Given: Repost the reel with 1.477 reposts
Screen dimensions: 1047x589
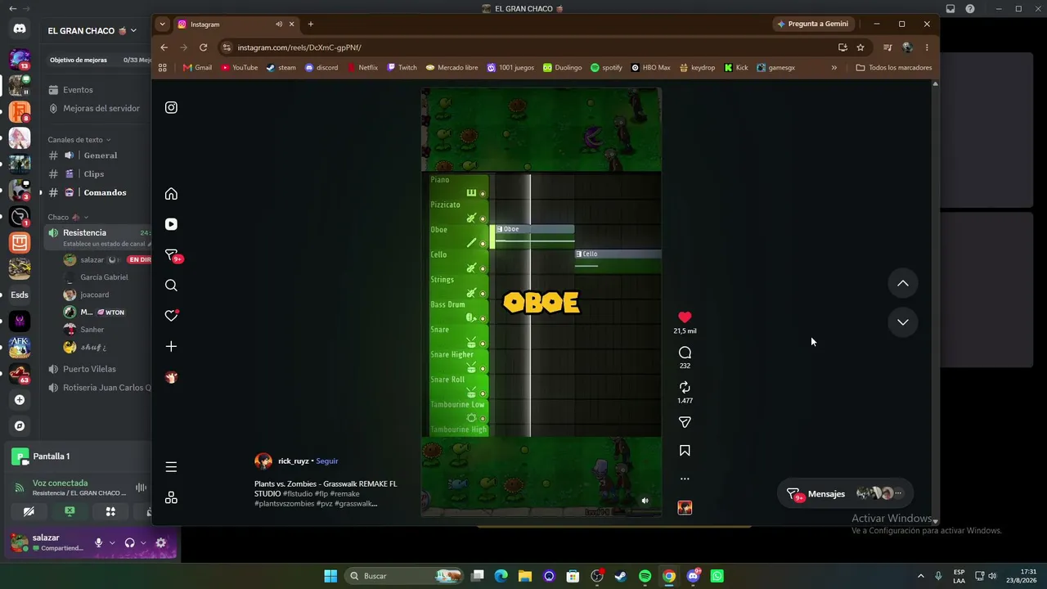Looking at the screenshot, I should [685, 388].
